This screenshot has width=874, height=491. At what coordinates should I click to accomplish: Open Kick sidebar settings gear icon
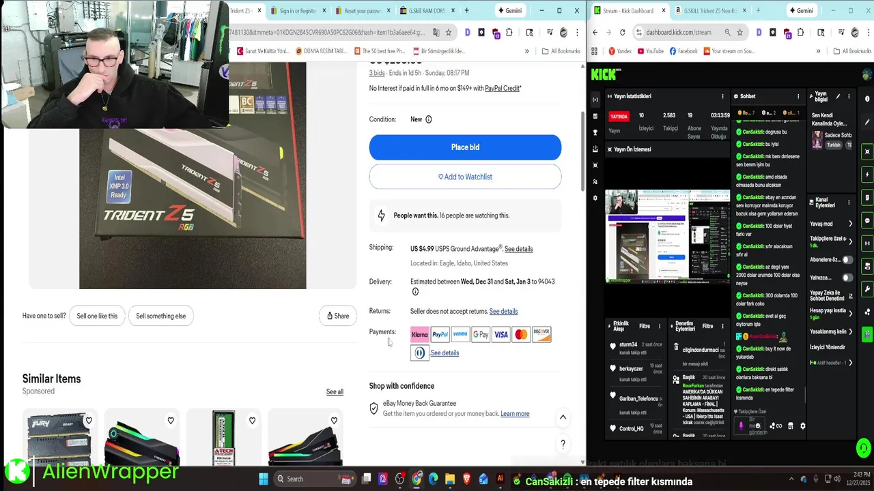point(595,198)
